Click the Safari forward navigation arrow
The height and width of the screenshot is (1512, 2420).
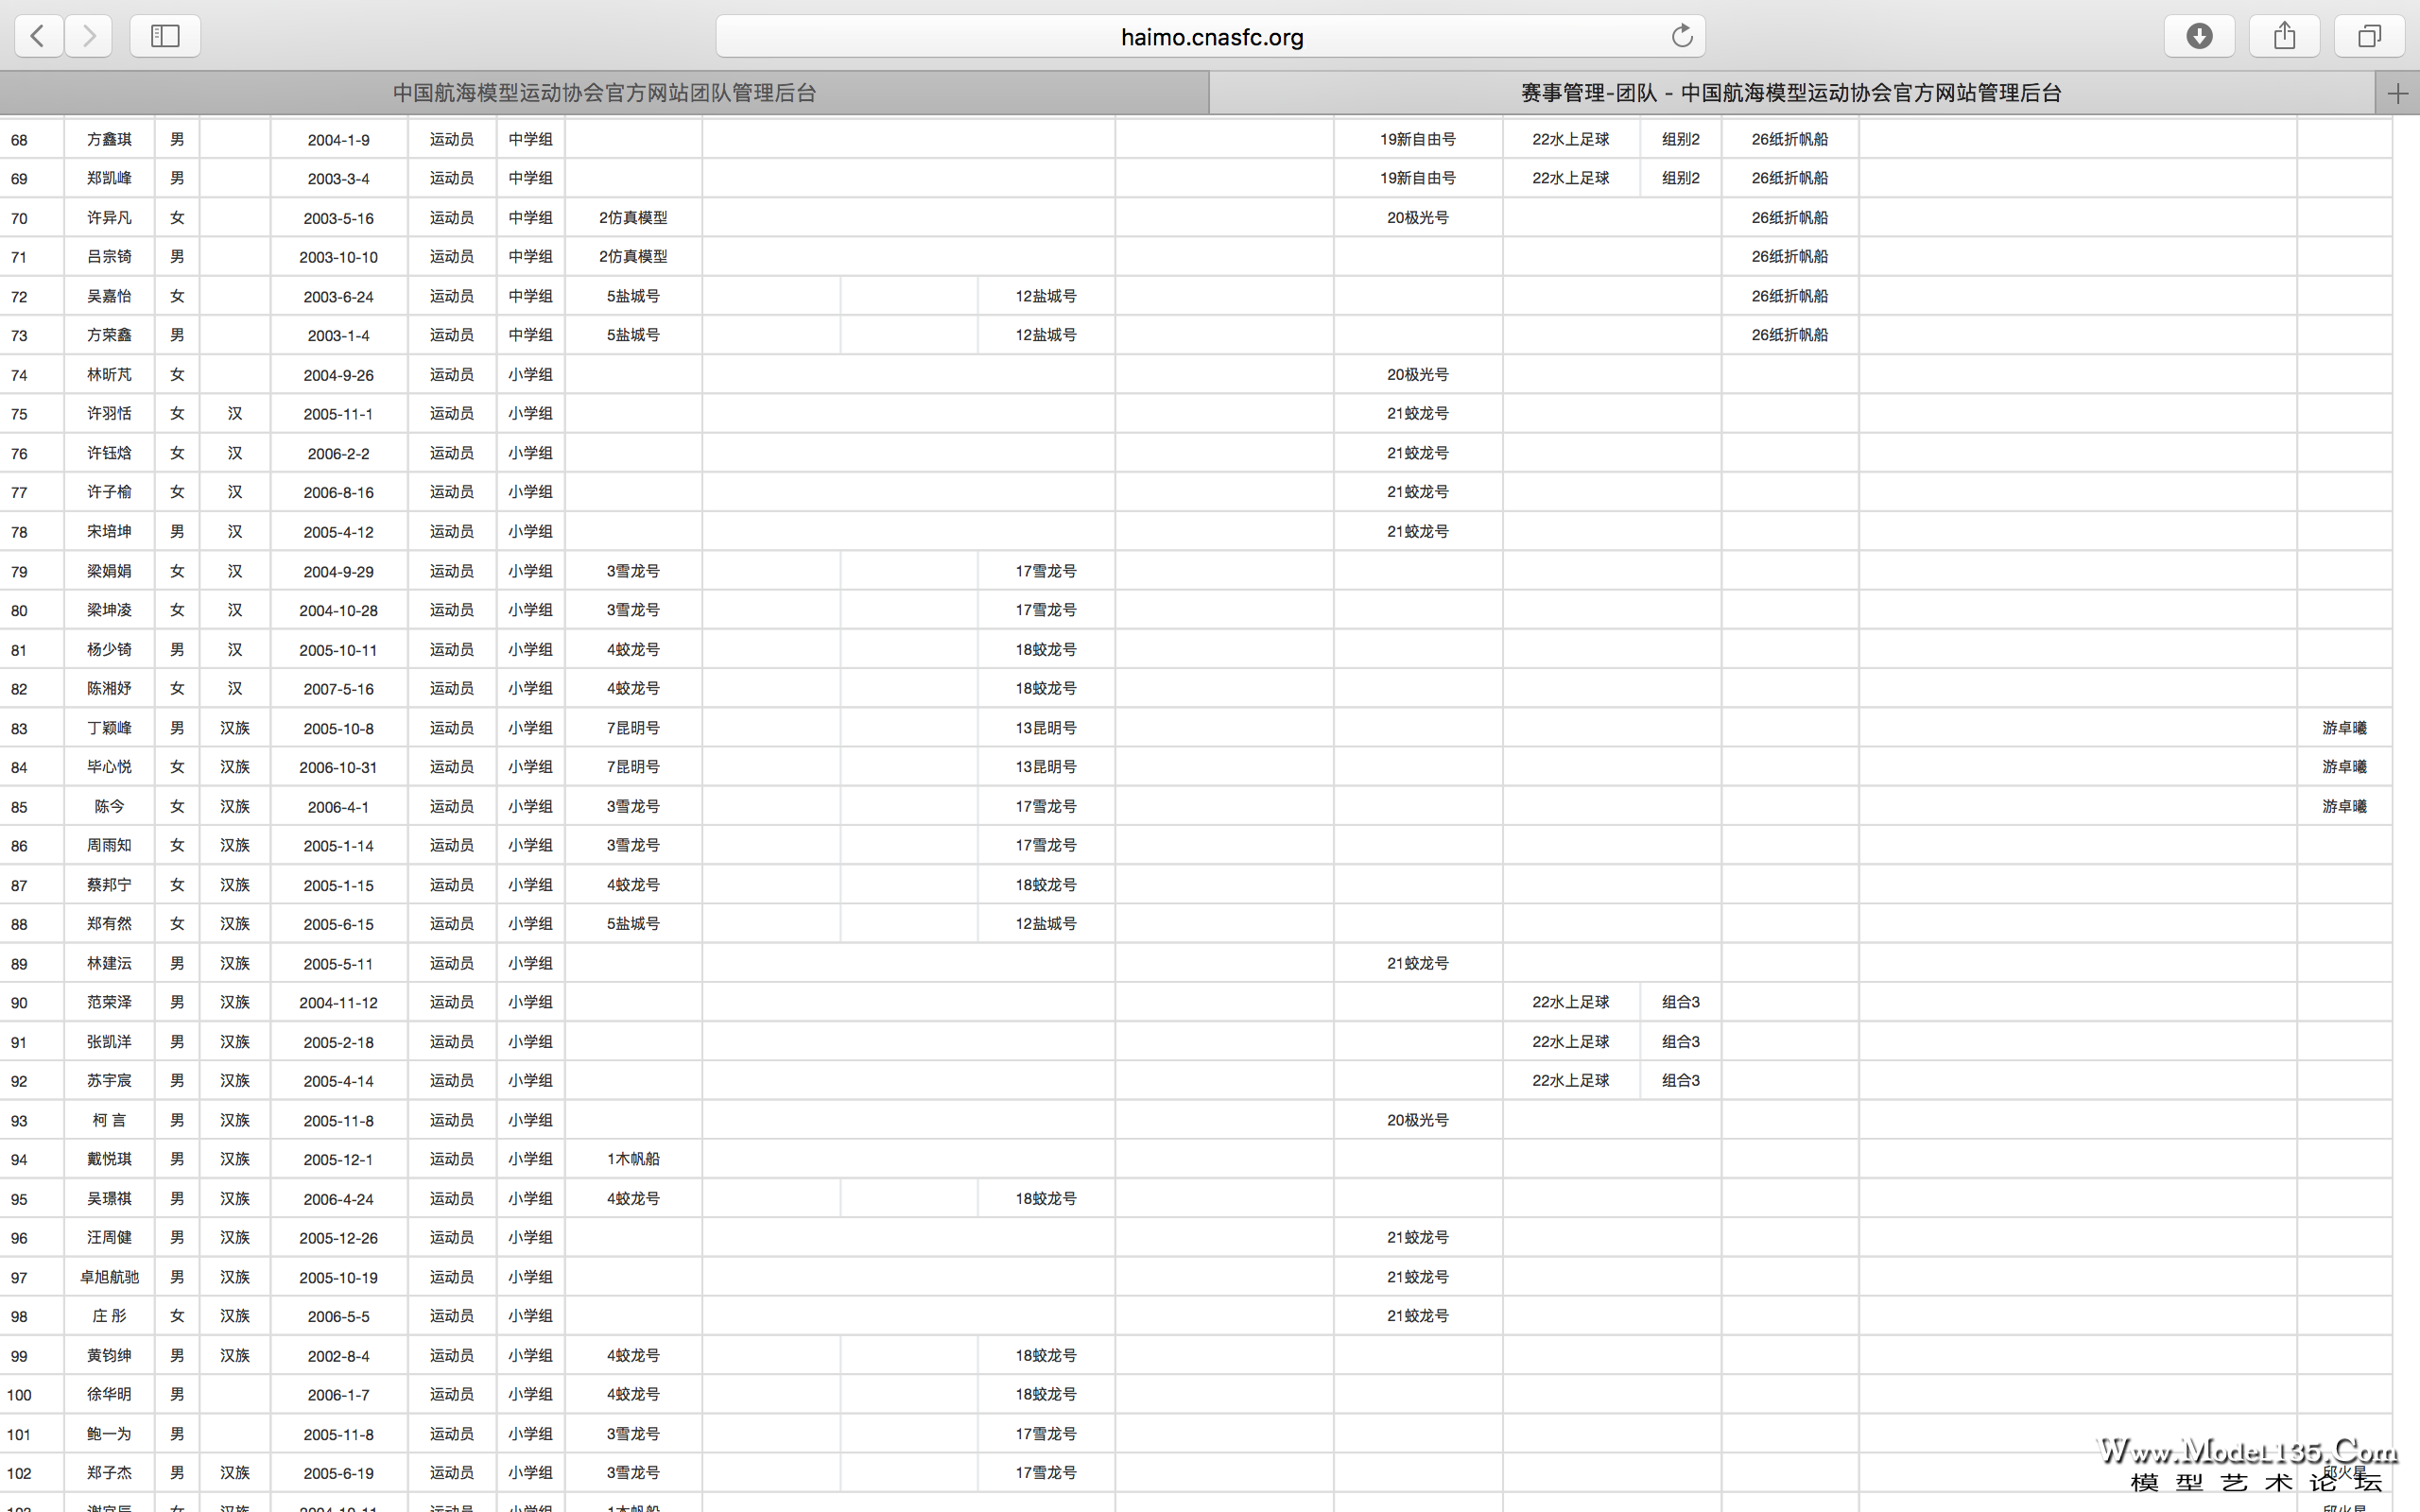pyautogui.click(x=89, y=37)
